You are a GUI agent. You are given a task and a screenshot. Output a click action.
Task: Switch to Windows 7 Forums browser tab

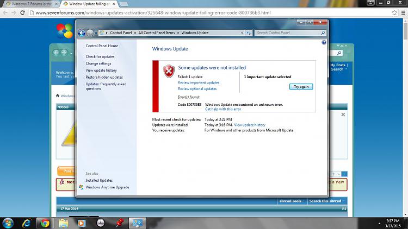(32, 4)
